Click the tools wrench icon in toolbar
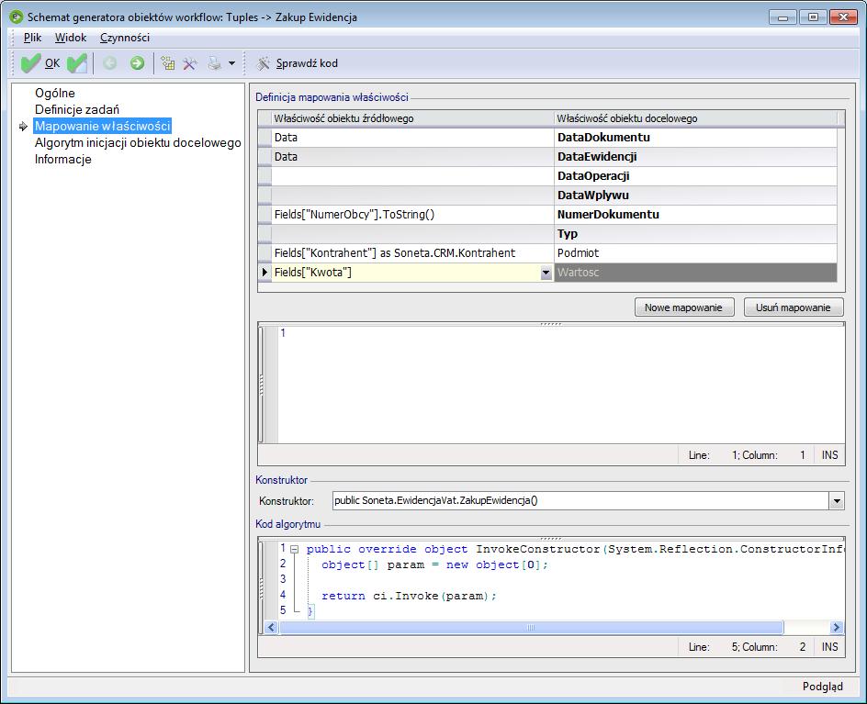The height and width of the screenshot is (704, 867). [x=189, y=63]
